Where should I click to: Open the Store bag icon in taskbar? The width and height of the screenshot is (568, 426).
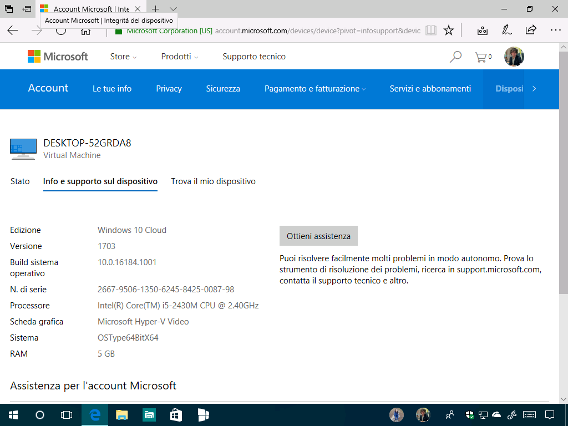[176, 415]
